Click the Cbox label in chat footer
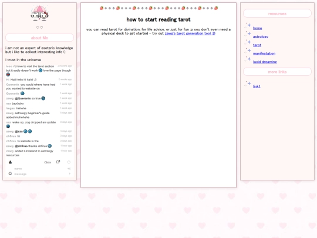Screen dimensions: 317x238 (x=48, y=162)
